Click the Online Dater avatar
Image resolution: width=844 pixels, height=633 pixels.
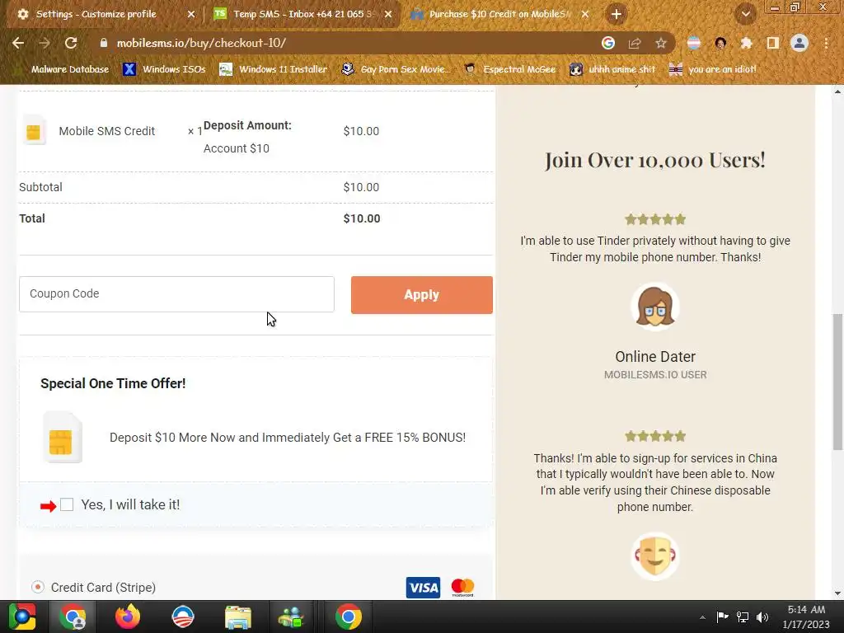[x=654, y=307]
